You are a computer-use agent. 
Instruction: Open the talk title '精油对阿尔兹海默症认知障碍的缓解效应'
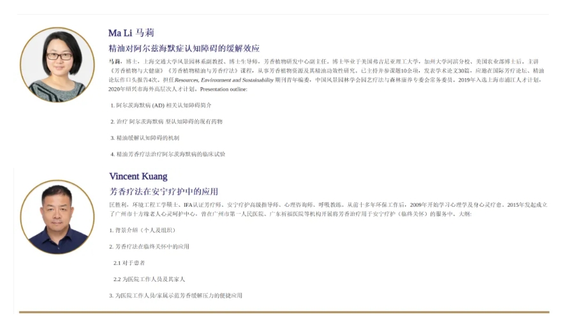pos(184,48)
